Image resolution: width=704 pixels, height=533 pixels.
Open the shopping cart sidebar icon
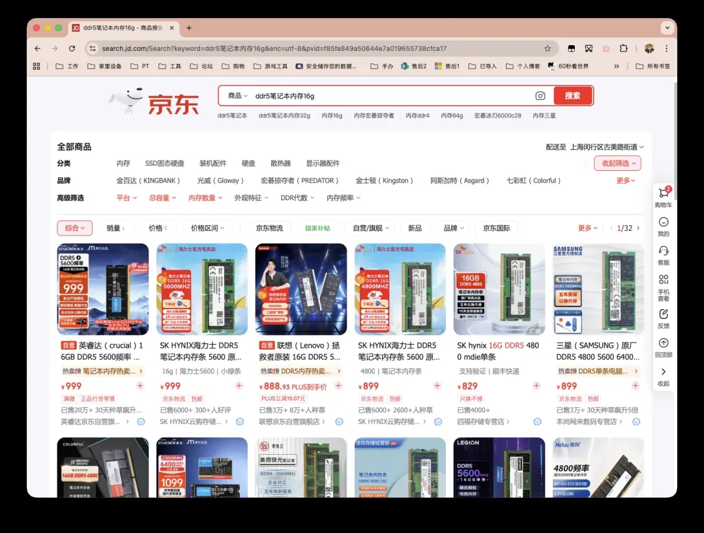664,197
